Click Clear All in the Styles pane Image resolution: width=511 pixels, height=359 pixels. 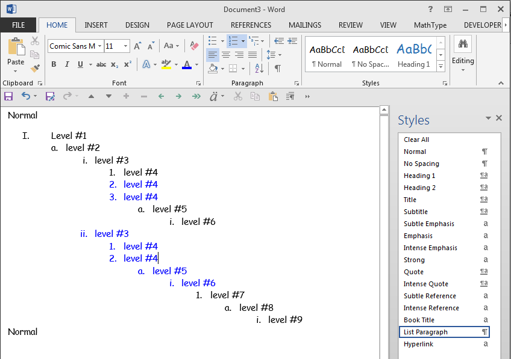(x=416, y=140)
